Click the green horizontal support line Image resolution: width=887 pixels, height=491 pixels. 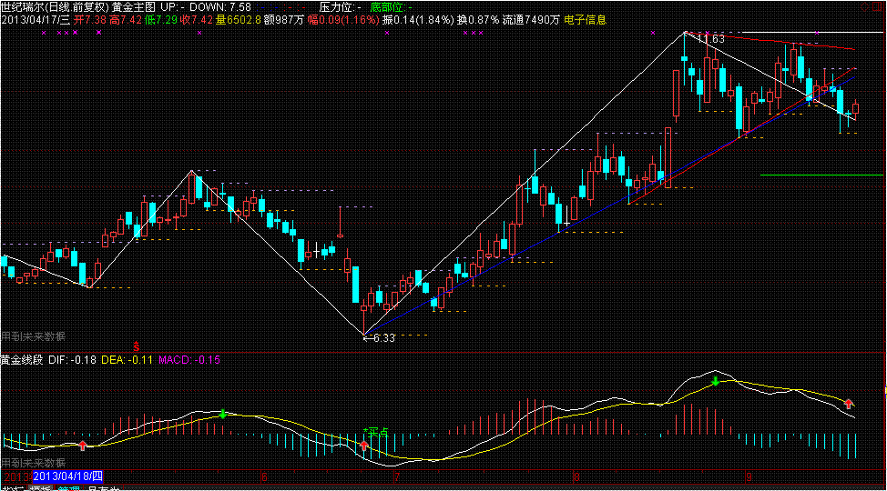point(821,175)
